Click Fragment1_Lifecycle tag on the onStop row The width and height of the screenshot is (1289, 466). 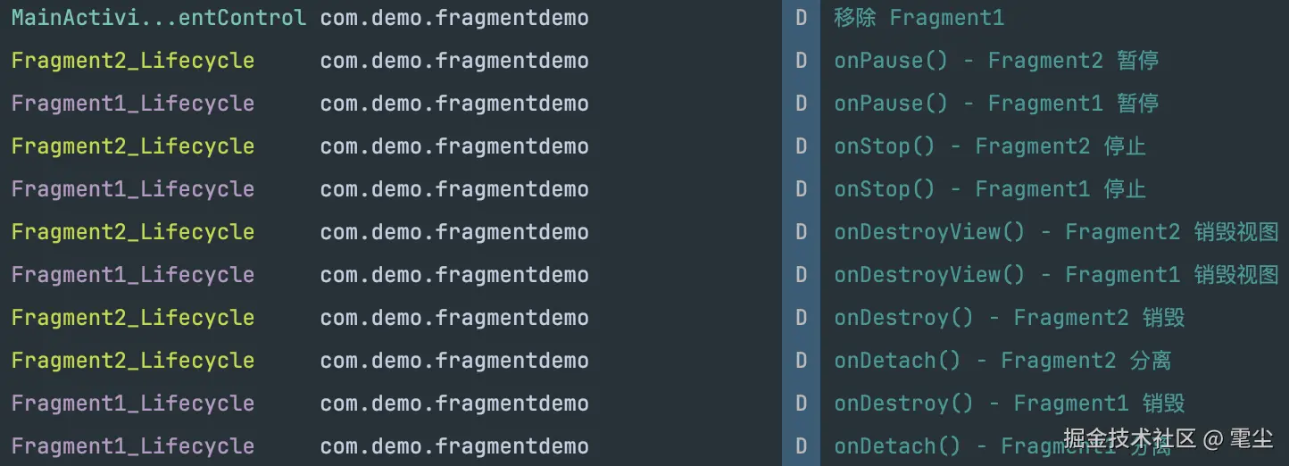click(132, 189)
